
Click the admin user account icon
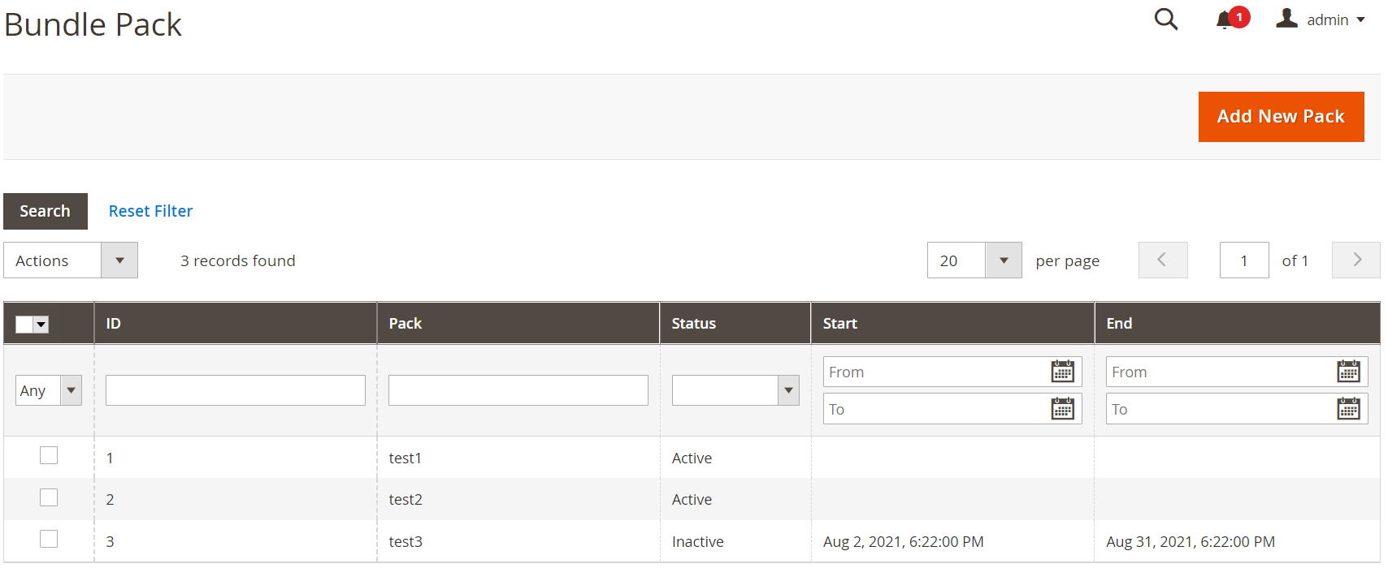(x=1286, y=19)
